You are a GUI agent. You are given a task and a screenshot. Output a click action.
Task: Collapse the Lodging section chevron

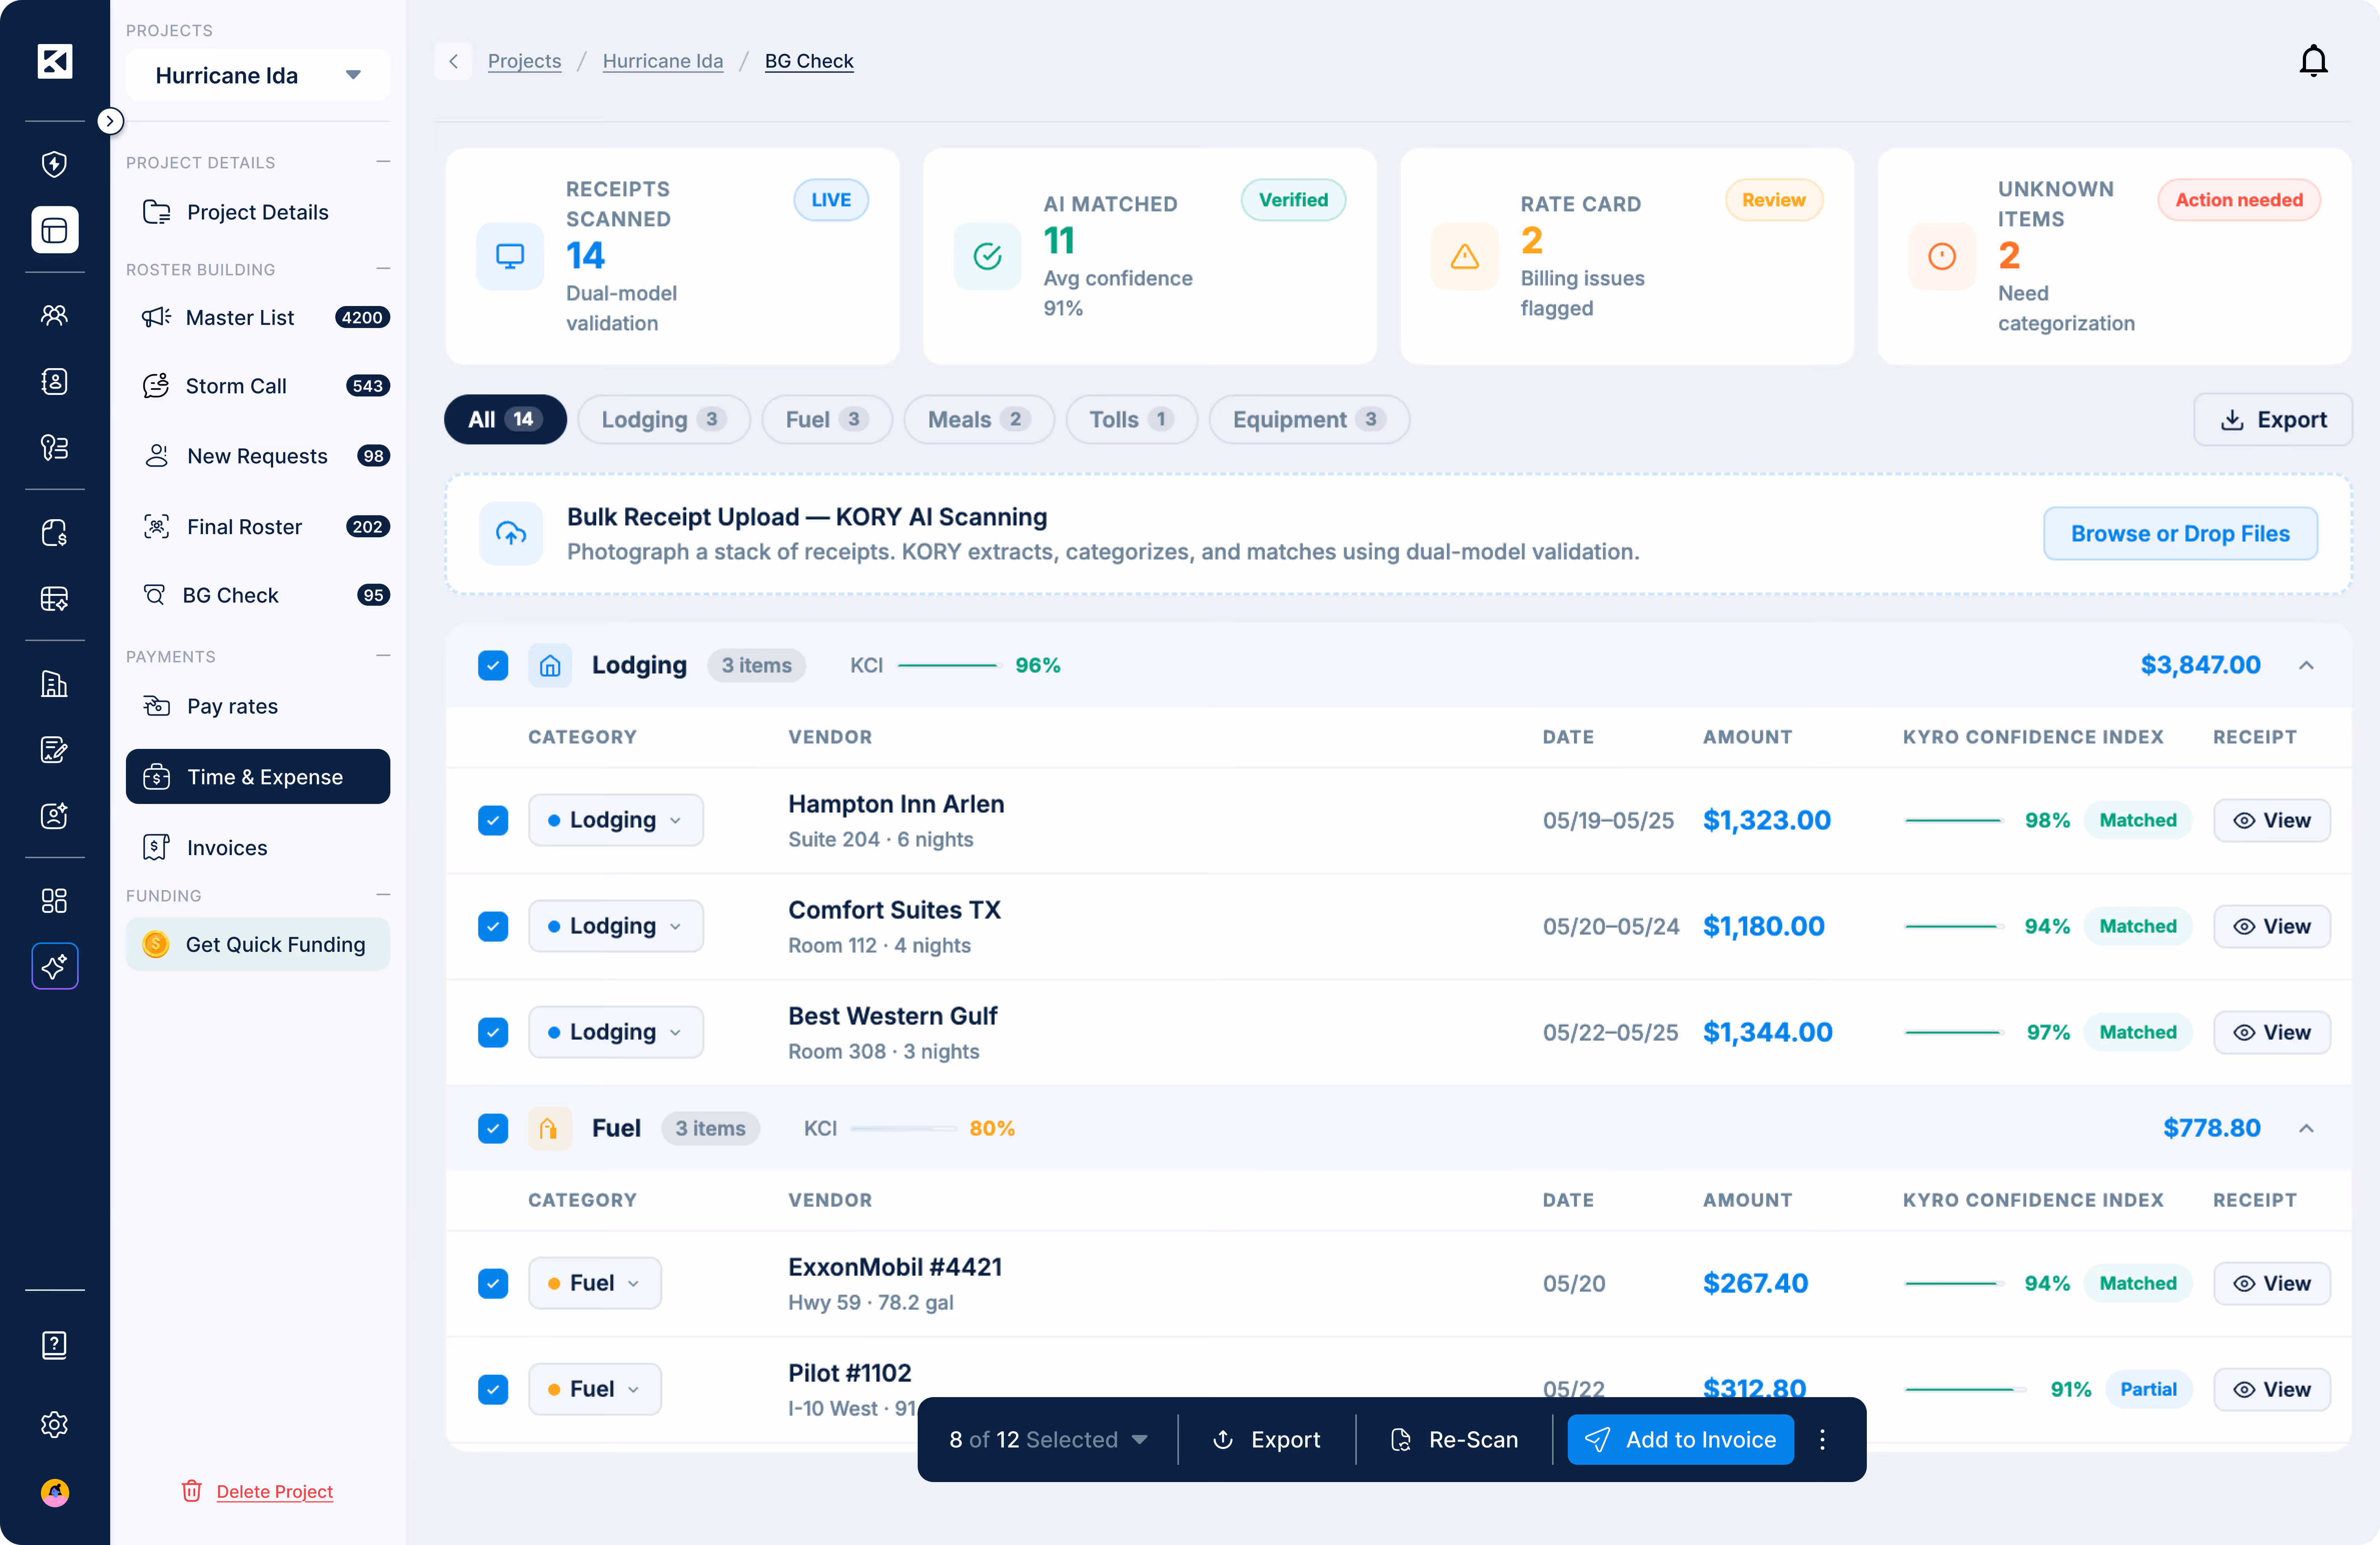click(x=2306, y=666)
